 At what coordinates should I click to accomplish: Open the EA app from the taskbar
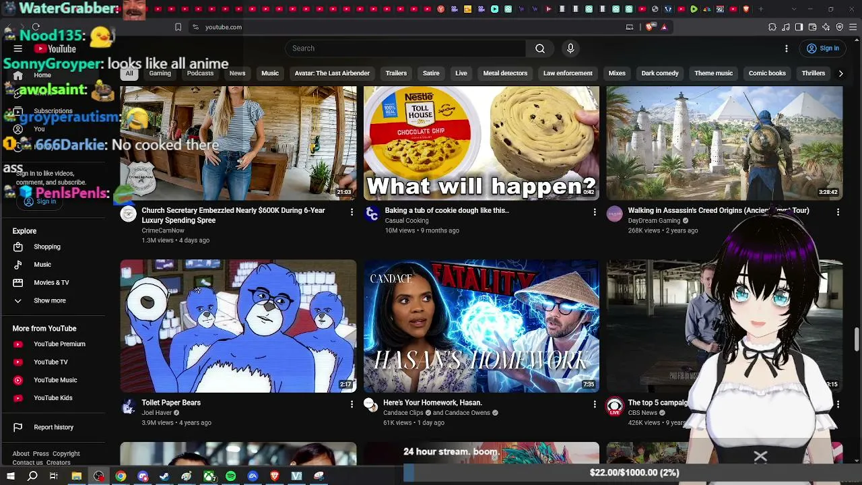pyautogui.click(x=253, y=476)
